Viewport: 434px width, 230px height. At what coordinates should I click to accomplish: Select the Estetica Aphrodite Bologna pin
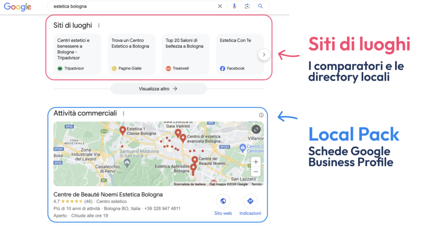(x=193, y=168)
